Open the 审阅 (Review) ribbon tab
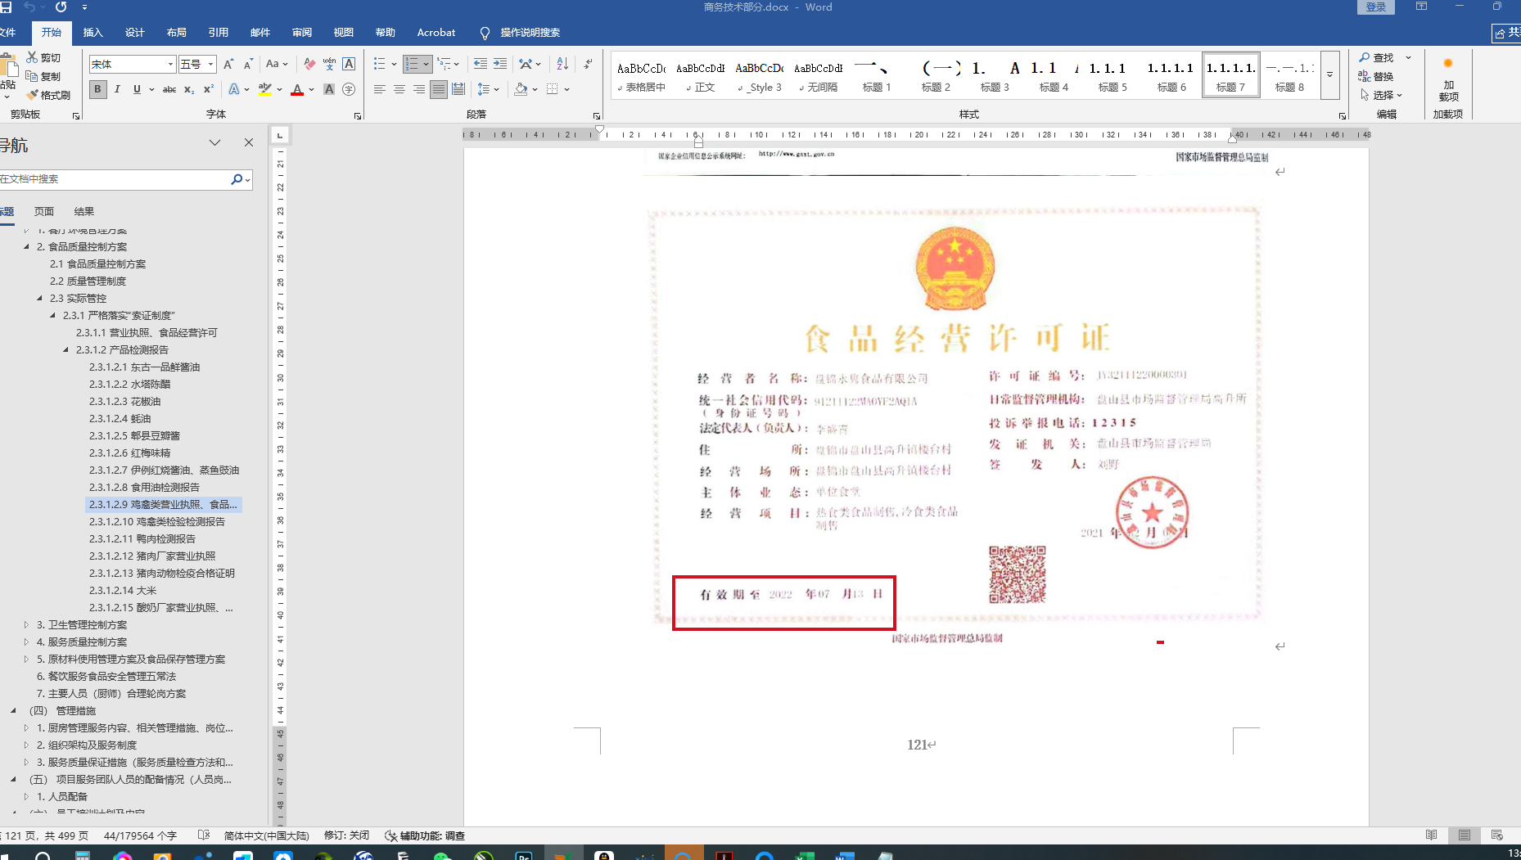Viewport: 1521px width, 860px height. pos(302,33)
